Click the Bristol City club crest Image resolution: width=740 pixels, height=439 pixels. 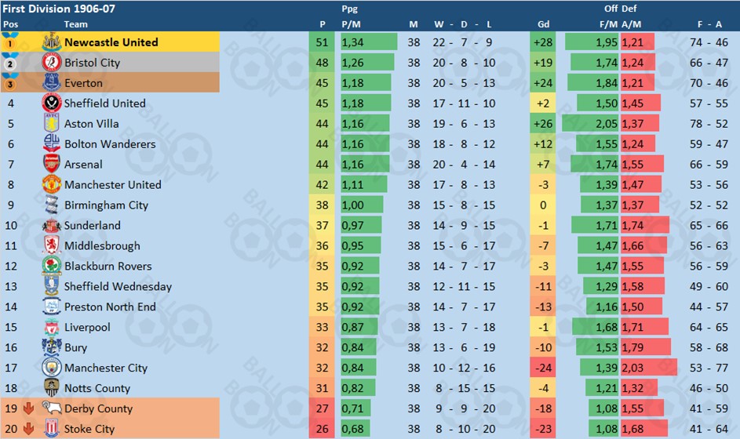point(52,62)
